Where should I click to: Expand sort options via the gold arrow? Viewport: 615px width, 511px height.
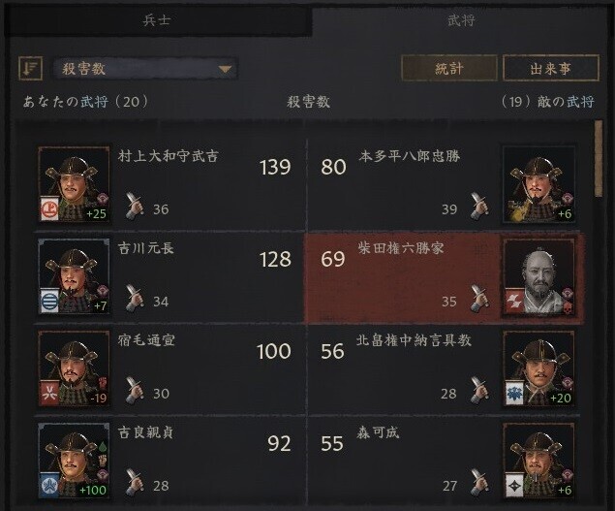click(225, 69)
